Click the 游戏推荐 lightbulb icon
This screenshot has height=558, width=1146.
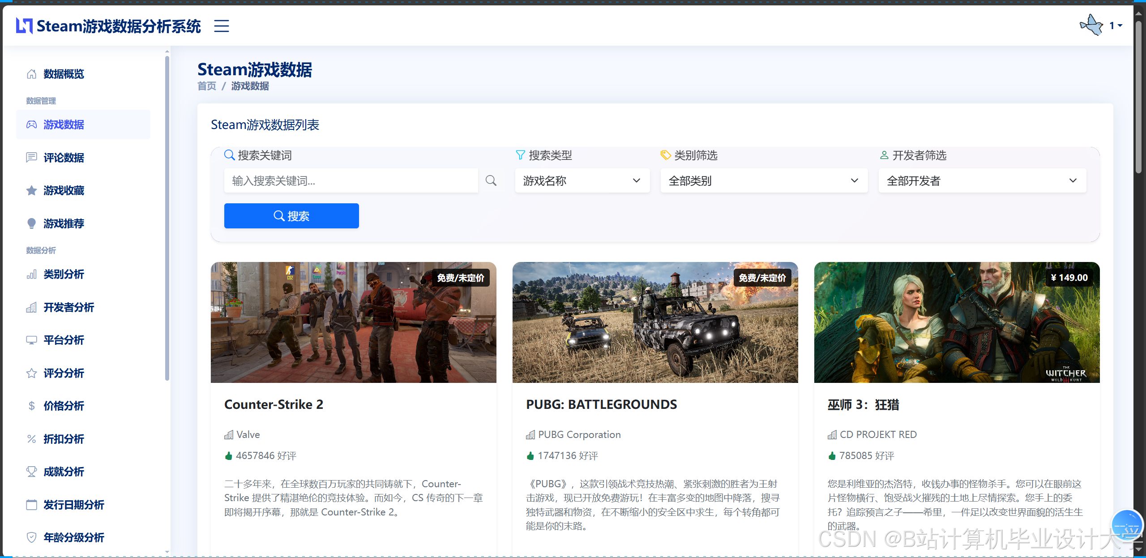click(31, 223)
